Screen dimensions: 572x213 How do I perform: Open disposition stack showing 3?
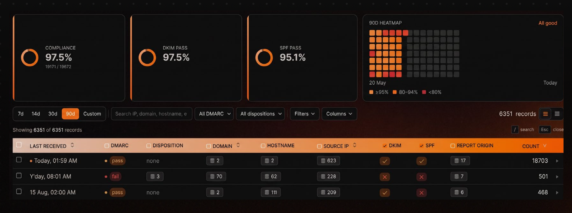point(155,176)
